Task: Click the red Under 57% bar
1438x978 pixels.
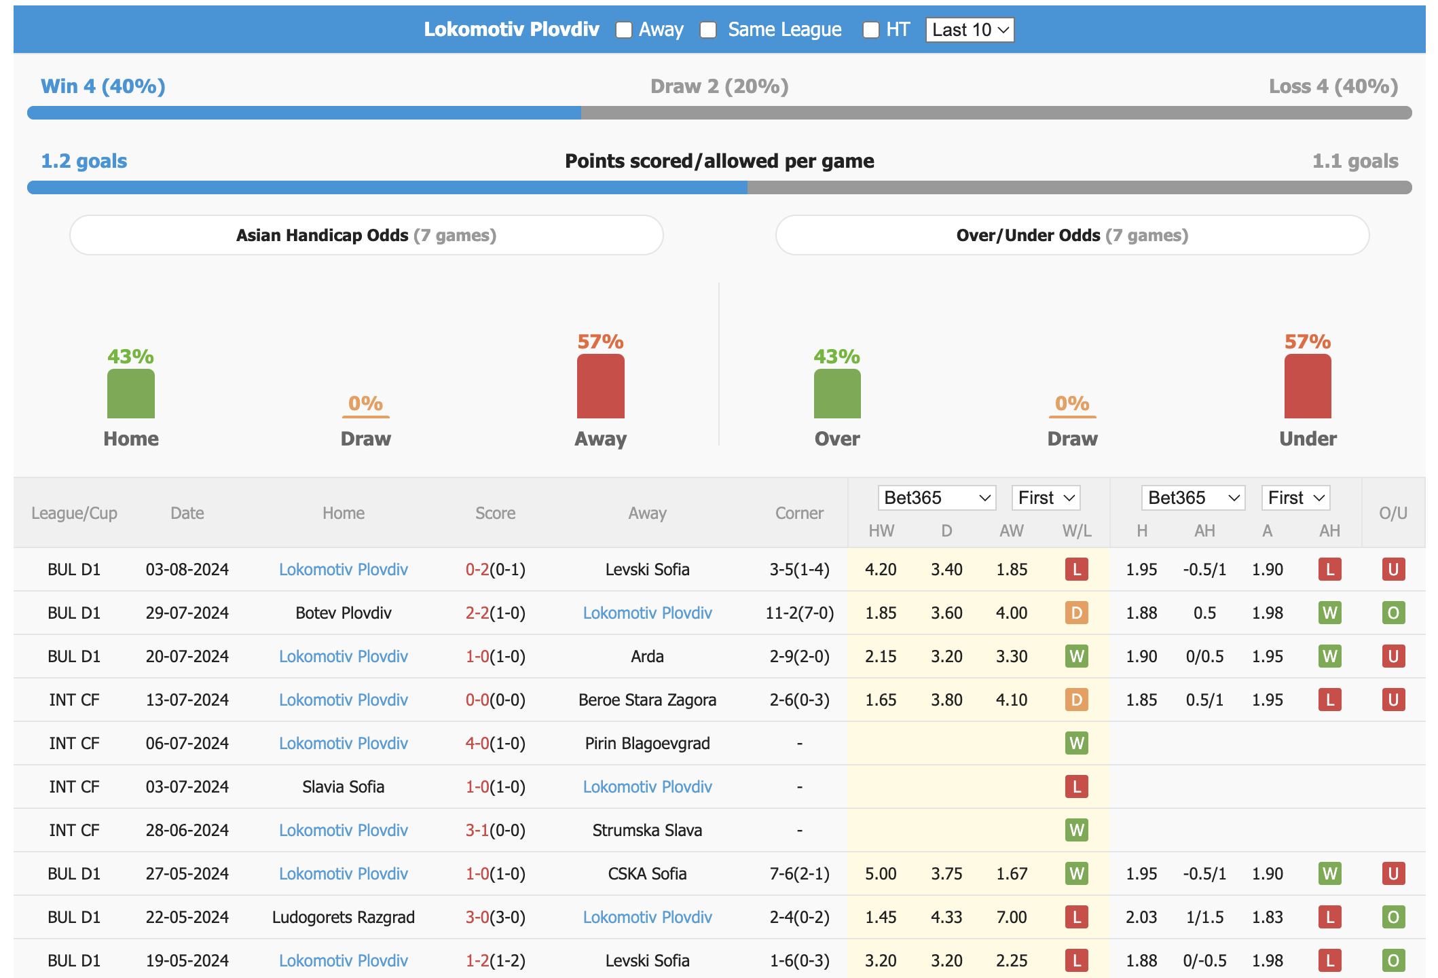Action: 1308,386
